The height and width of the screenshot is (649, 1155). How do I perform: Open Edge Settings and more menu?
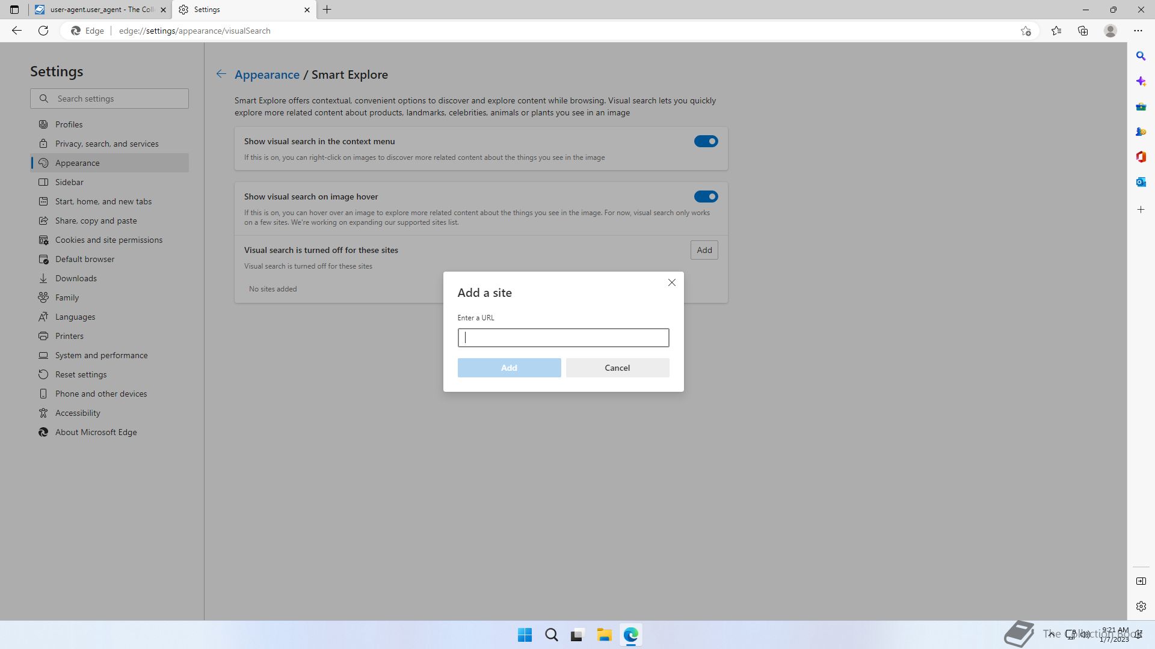(x=1138, y=31)
